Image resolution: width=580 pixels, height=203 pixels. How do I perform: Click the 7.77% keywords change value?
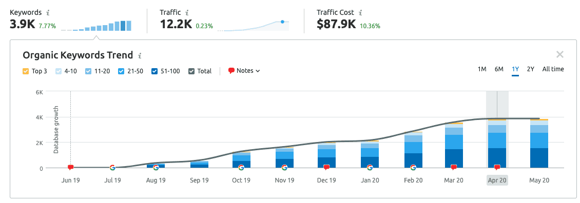point(47,26)
